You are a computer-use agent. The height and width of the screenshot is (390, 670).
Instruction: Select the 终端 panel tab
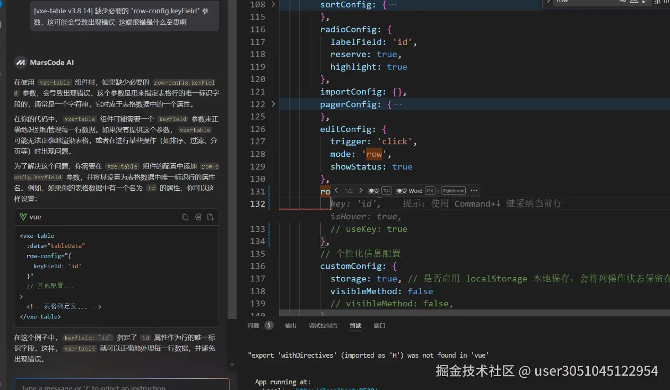point(355,325)
